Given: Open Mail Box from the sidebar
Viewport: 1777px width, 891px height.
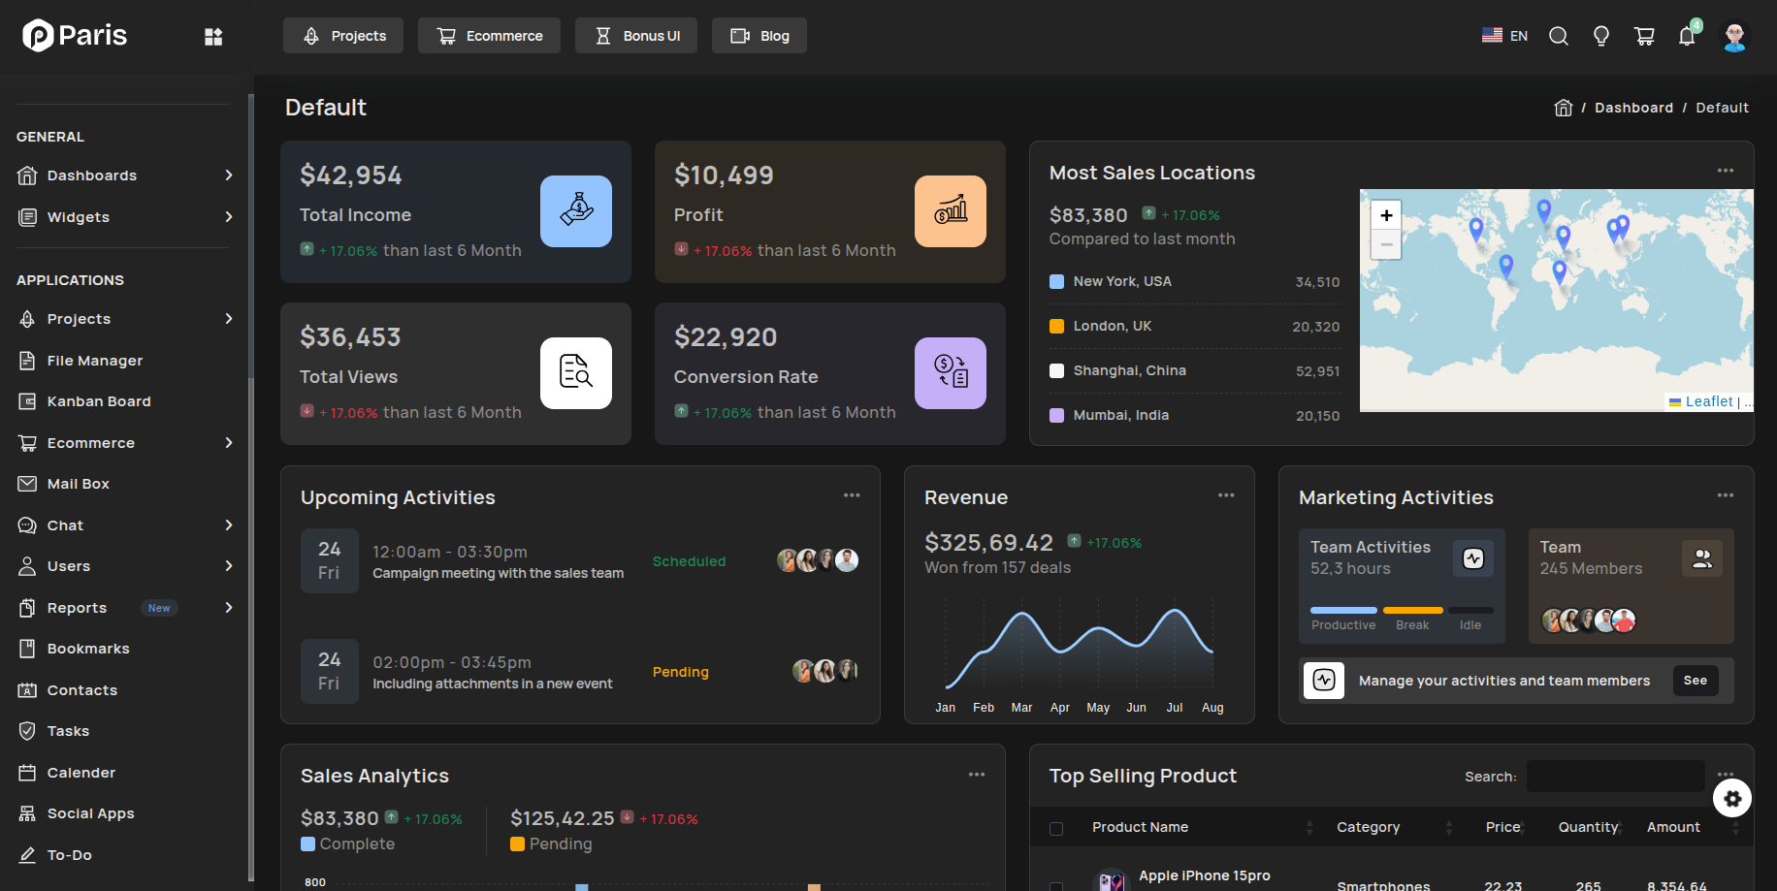Looking at the screenshot, I should click(78, 483).
